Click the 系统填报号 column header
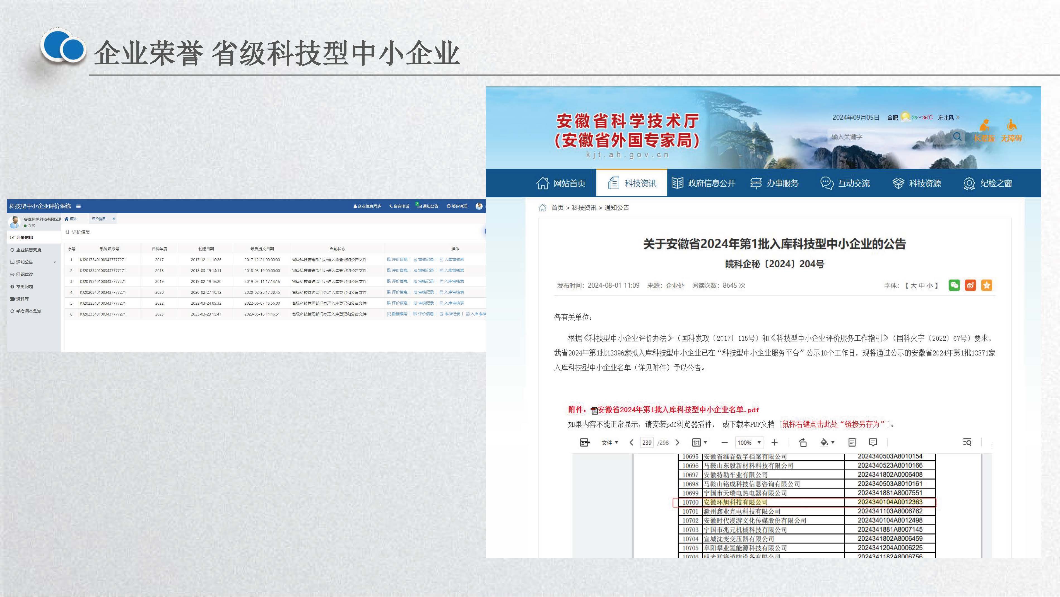The width and height of the screenshot is (1060, 597). pos(109,249)
